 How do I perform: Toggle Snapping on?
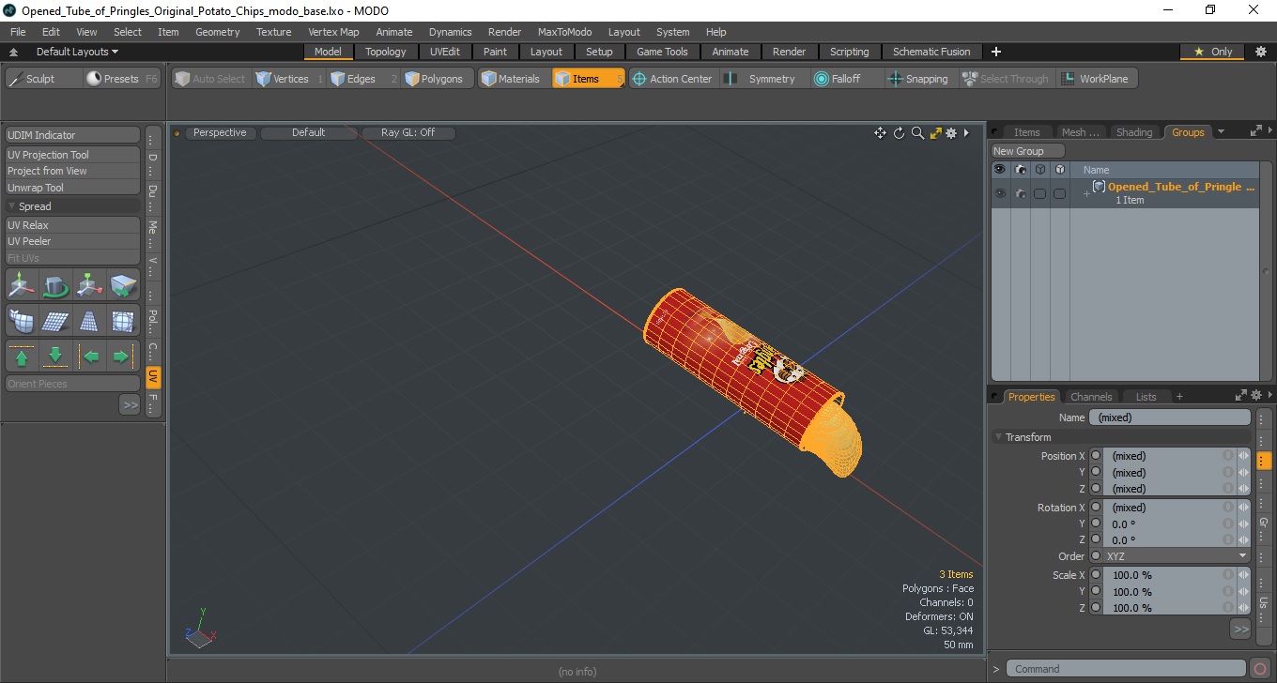(917, 79)
